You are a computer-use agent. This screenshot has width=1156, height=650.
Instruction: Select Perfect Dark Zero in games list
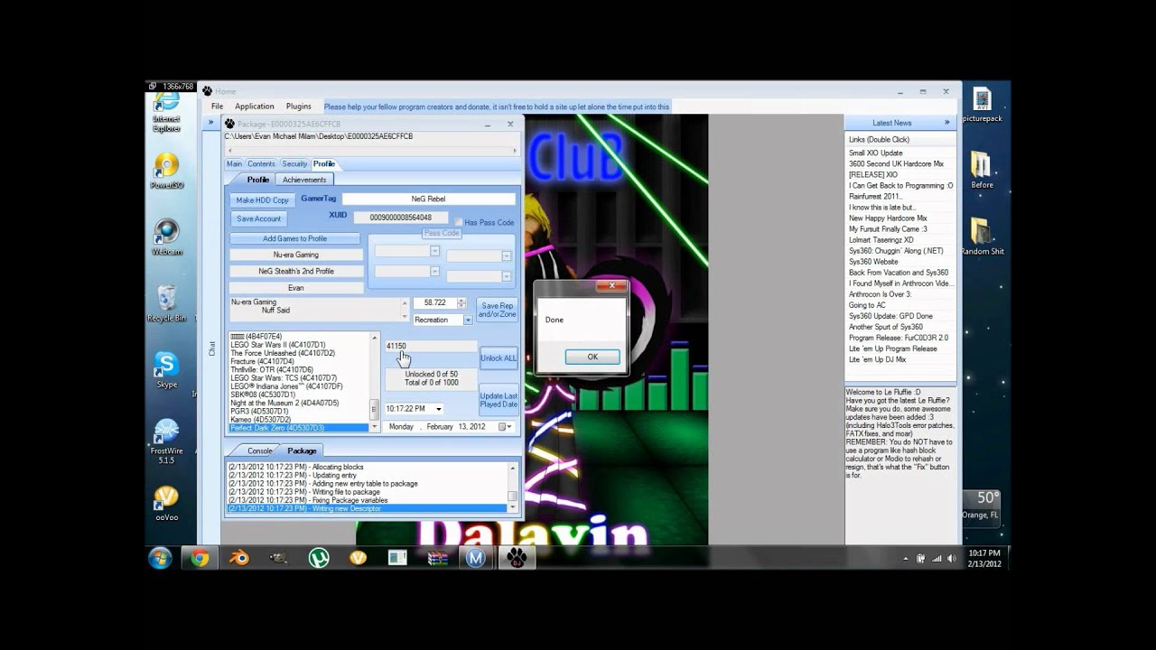click(x=299, y=428)
